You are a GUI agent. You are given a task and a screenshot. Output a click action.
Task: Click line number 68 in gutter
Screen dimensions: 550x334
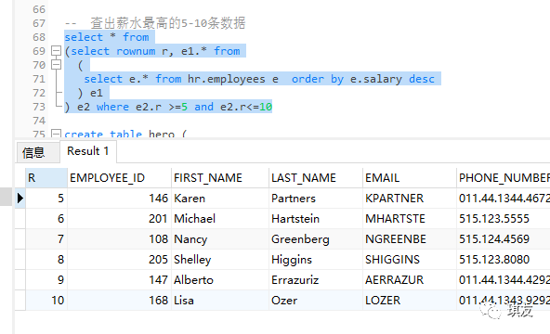(x=39, y=37)
